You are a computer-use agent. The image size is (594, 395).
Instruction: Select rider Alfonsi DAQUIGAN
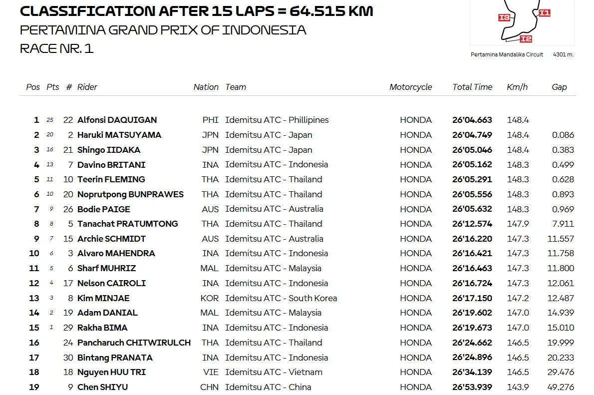[117, 120]
